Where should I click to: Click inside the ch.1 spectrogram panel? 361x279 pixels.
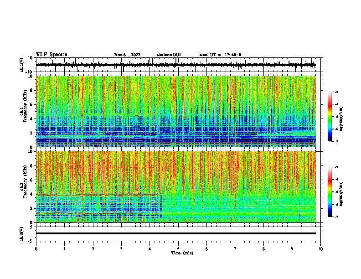pos(176,111)
